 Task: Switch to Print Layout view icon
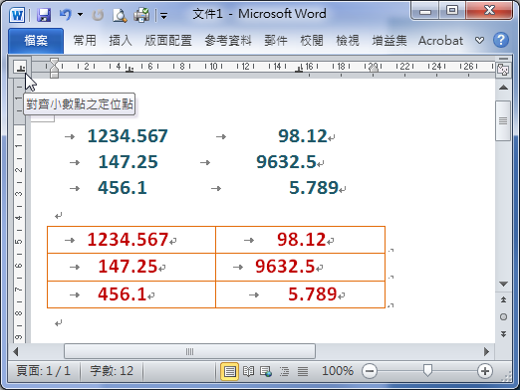pyautogui.click(x=229, y=371)
